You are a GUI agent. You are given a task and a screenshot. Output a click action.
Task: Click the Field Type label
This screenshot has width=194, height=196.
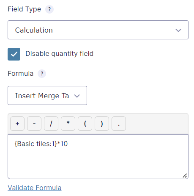[x=25, y=9]
